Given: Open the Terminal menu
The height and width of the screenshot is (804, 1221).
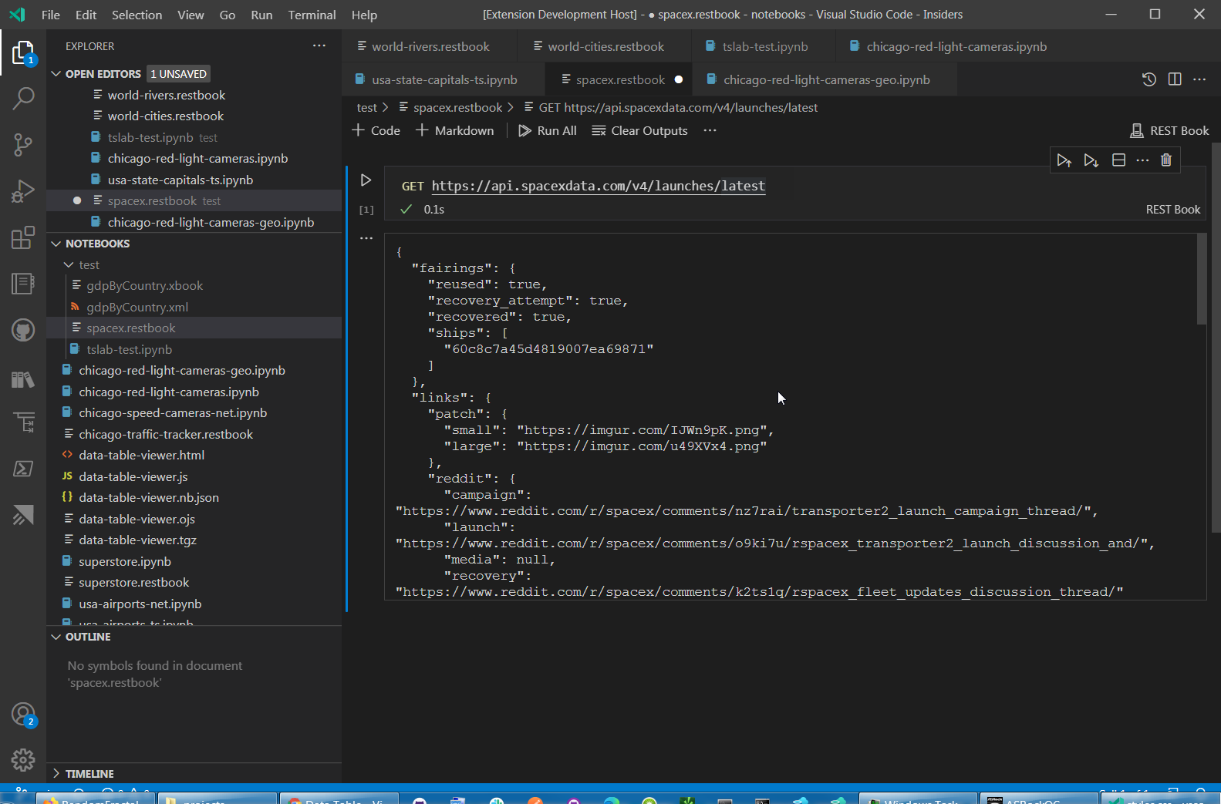Looking at the screenshot, I should tap(312, 15).
